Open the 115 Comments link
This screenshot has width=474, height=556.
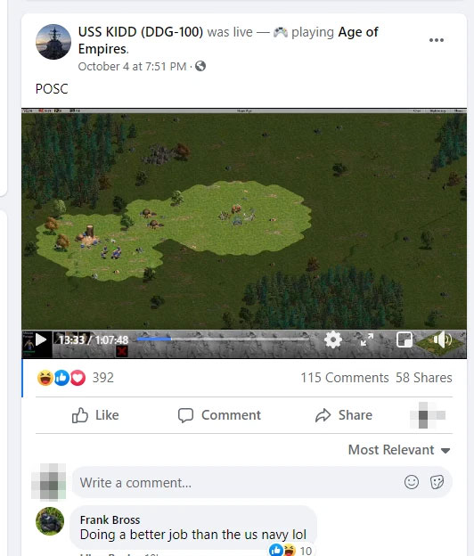[x=345, y=378]
